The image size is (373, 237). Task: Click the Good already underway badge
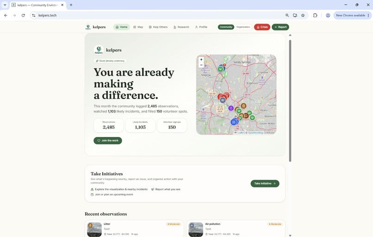[x=110, y=61]
